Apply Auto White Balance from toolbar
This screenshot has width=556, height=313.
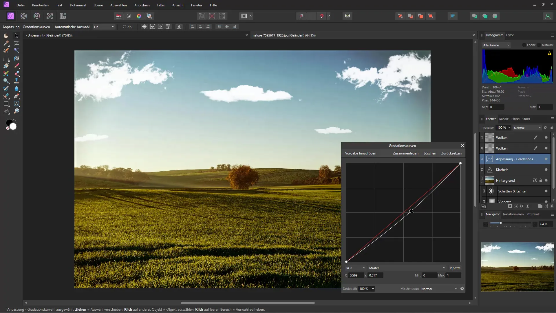[x=149, y=16]
